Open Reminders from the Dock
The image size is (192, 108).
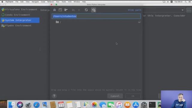(x=78, y=105)
